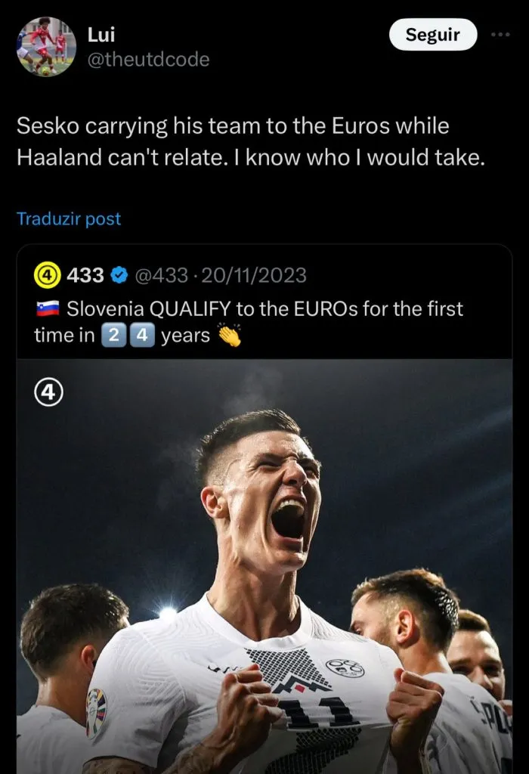
Task: Open the three-dot more options menu
Action: [500, 35]
